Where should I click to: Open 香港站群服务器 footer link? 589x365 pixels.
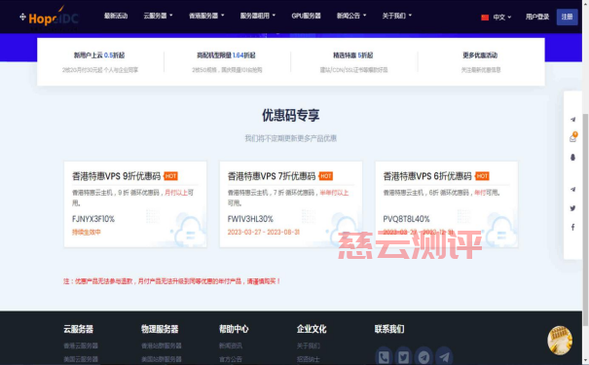(162, 346)
